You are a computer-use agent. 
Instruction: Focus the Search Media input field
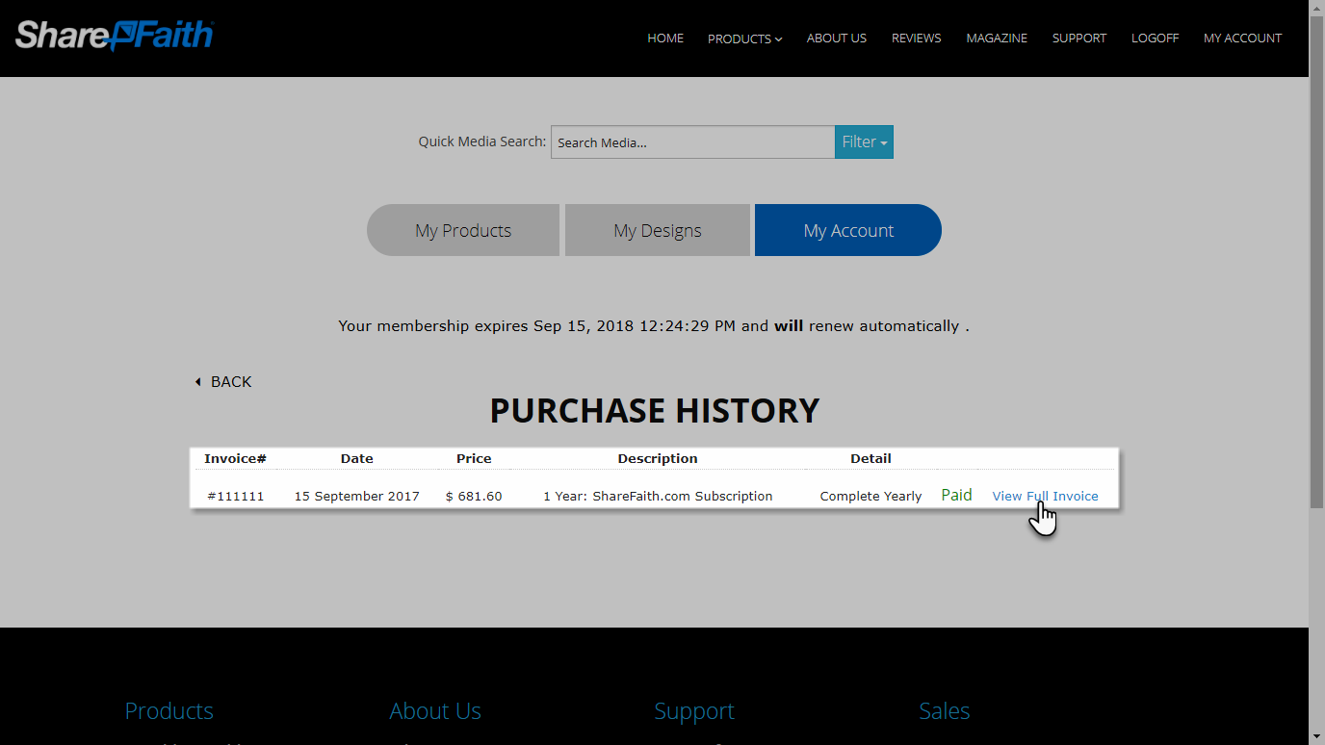tap(692, 142)
